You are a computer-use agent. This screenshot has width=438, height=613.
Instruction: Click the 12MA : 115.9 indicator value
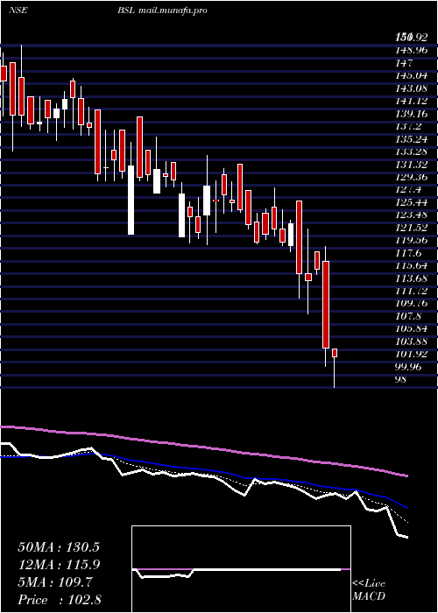pyautogui.click(x=59, y=565)
